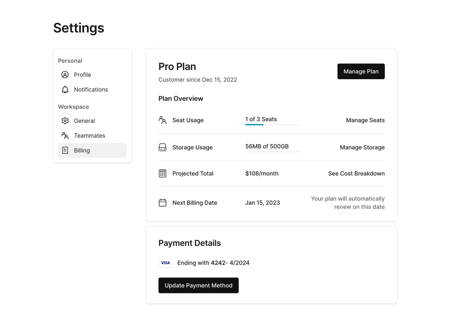
Task: Click the Projected Total calculator icon
Action: click(163, 174)
